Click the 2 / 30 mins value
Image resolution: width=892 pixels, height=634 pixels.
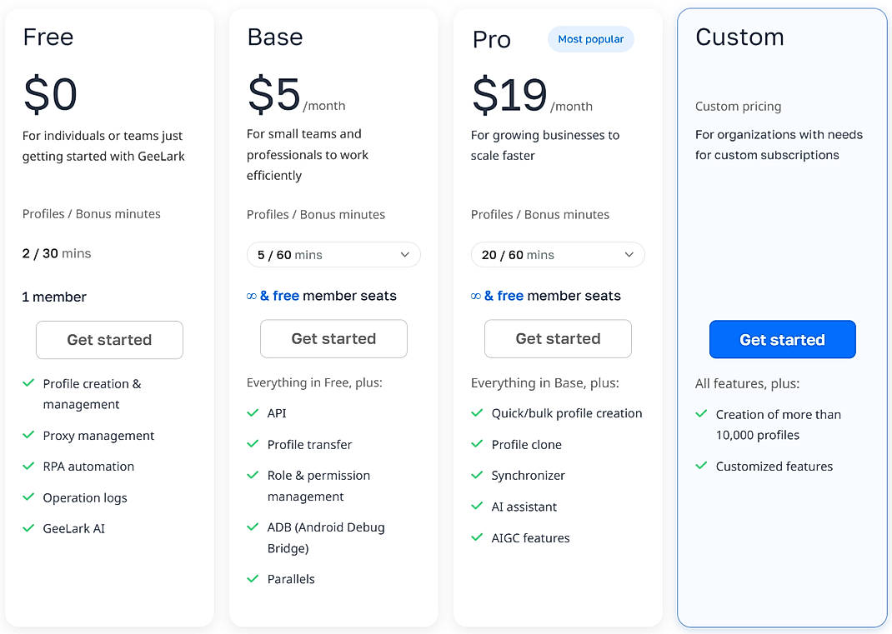tap(57, 253)
